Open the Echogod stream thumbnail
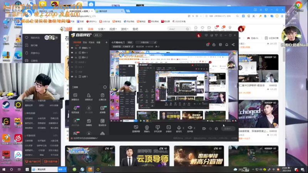This screenshot has width=308, height=173. coord(258,114)
